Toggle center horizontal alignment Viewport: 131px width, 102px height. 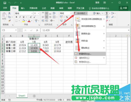(x=47, y=17)
